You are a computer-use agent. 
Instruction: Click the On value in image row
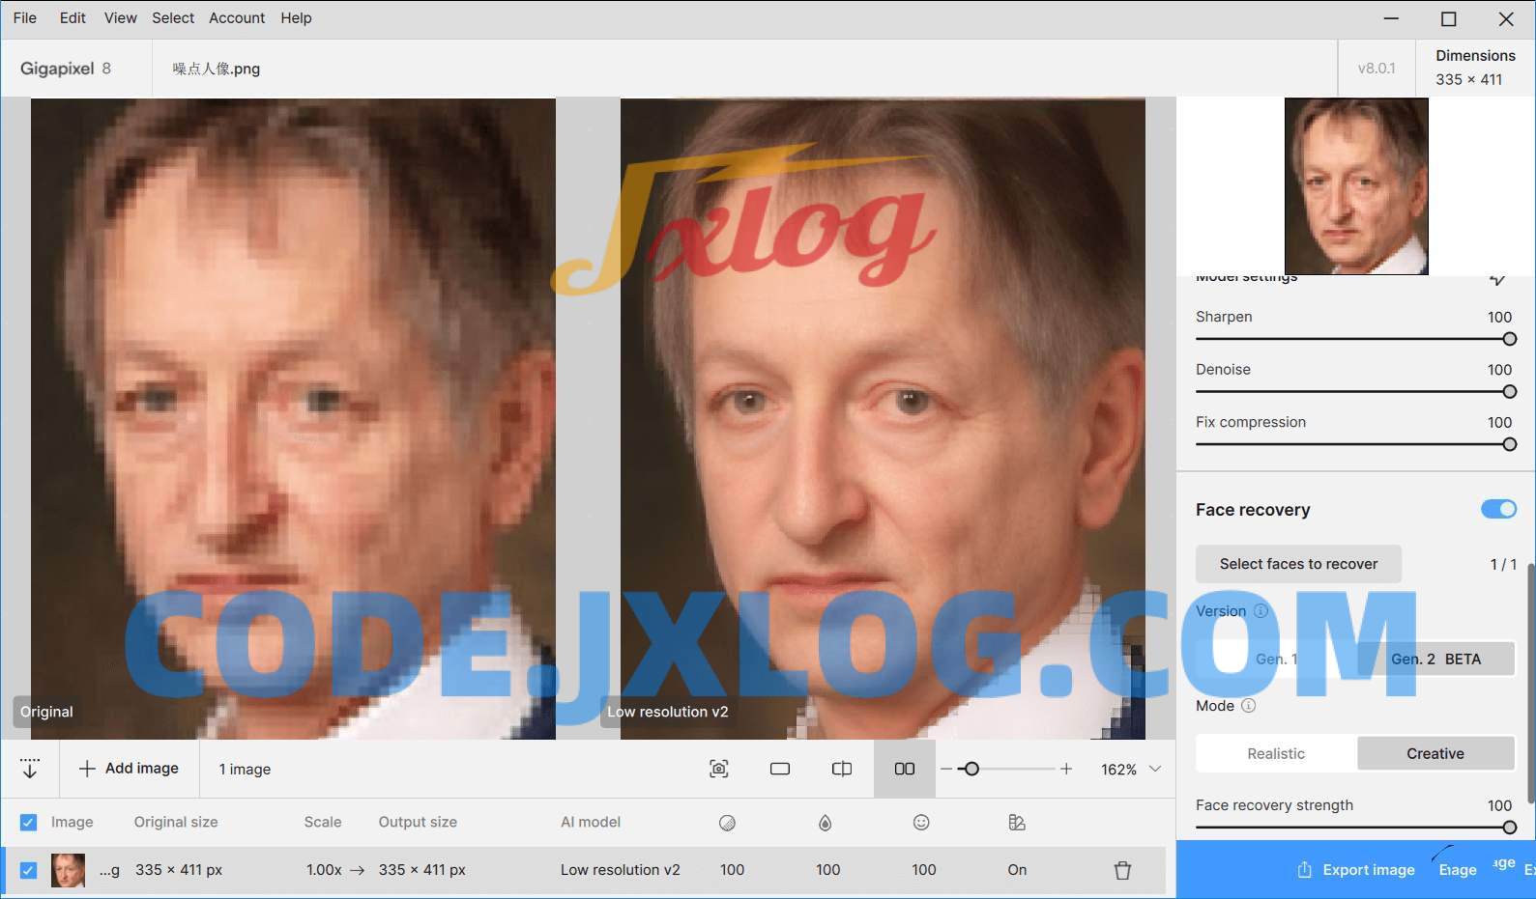(1017, 870)
